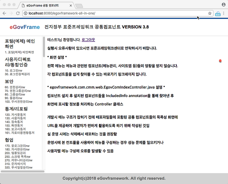Open 150. 화면통계 link
Screen dimensions: 228x184
14,126
